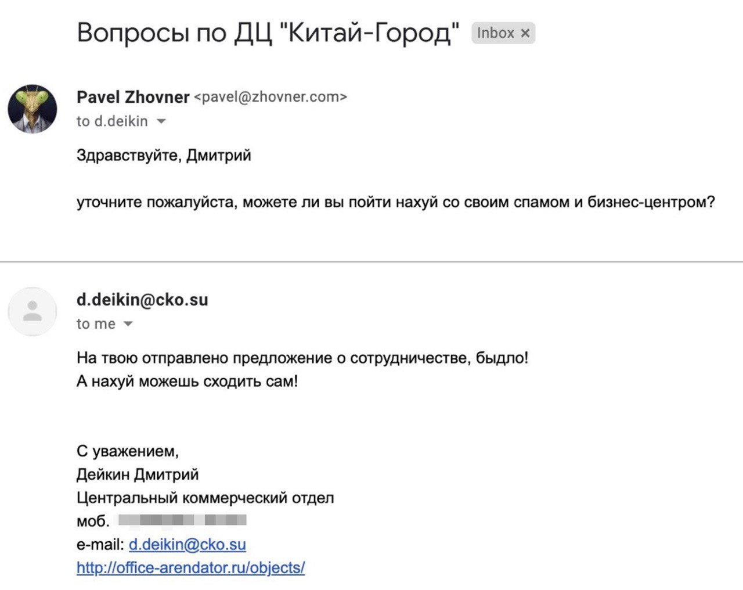
Task: Click the signature name Дейкин Дмитрий
Action: pyautogui.click(x=138, y=474)
